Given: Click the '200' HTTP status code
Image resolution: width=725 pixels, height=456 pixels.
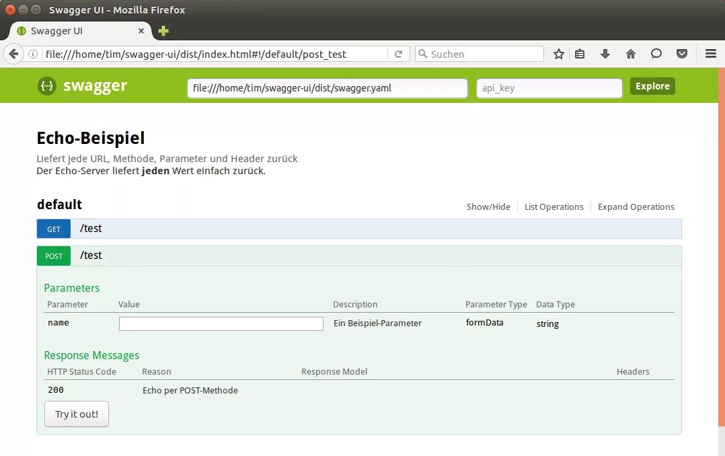Looking at the screenshot, I should [x=55, y=390].
